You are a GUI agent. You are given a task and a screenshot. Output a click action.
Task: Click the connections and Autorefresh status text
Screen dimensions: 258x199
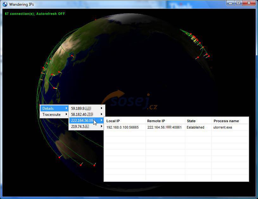click(35, 14)
